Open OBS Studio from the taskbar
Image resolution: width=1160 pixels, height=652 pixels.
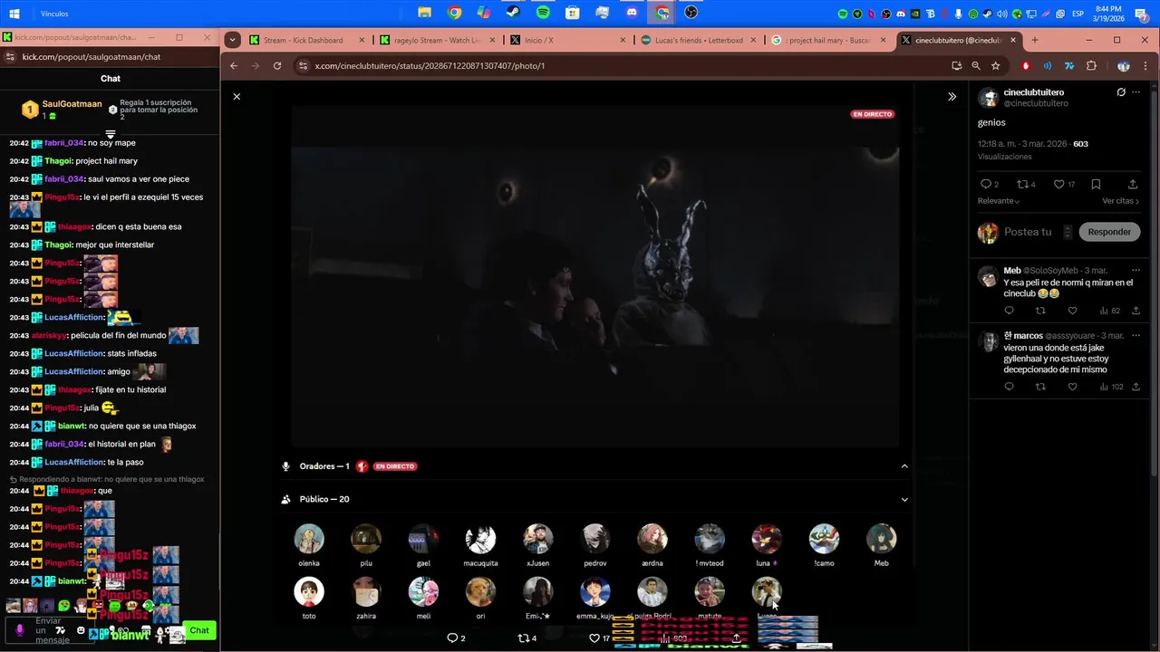coord(691,13)
